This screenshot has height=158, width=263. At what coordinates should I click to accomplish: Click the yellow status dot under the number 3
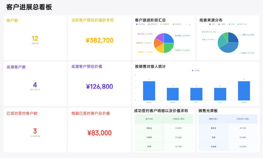(31, 136)
